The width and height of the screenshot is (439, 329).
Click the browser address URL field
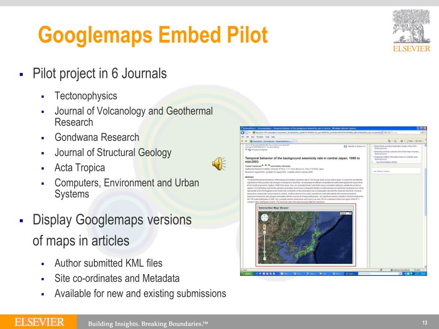tap(316, 132)
